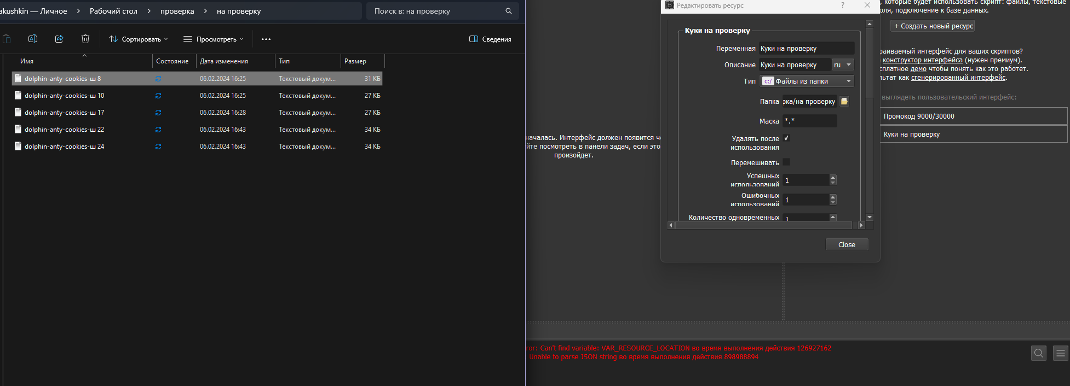
Task: Uncheck 'Удалять после использования' checkbox
Action: pyautogui.click(x=786, y=138)
